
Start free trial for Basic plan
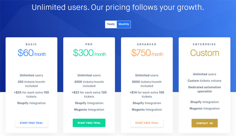(x=31, y=123)
